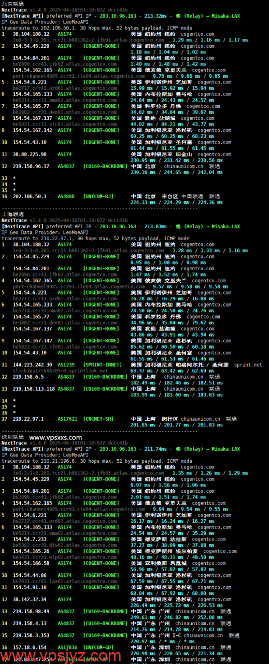Select IP address 219.158.98.49
This screenshot has width=269, height=664.
31,611
